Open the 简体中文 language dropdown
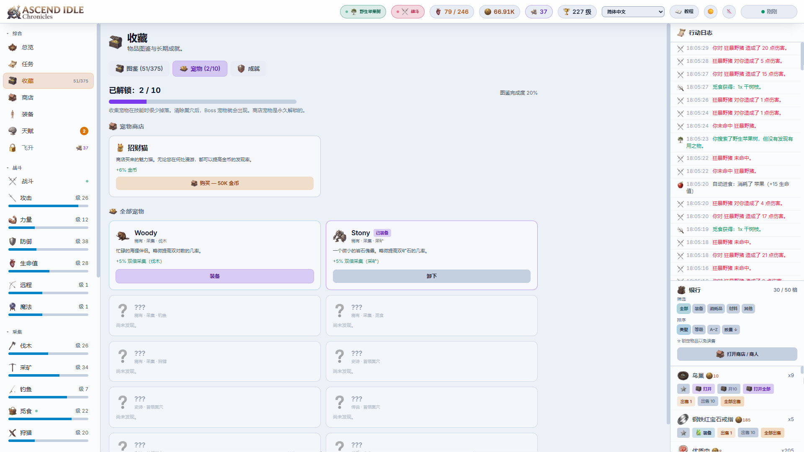804x452 pixels. (633, 12)
